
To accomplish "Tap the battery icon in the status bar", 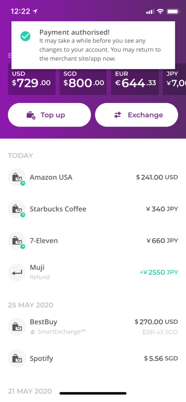I will [x=173, y=11].
